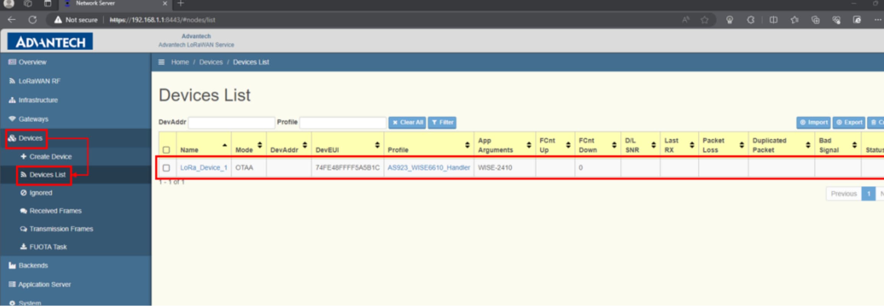Open the Ignored devices page
The image size is (884, 308).
[36, 193]
